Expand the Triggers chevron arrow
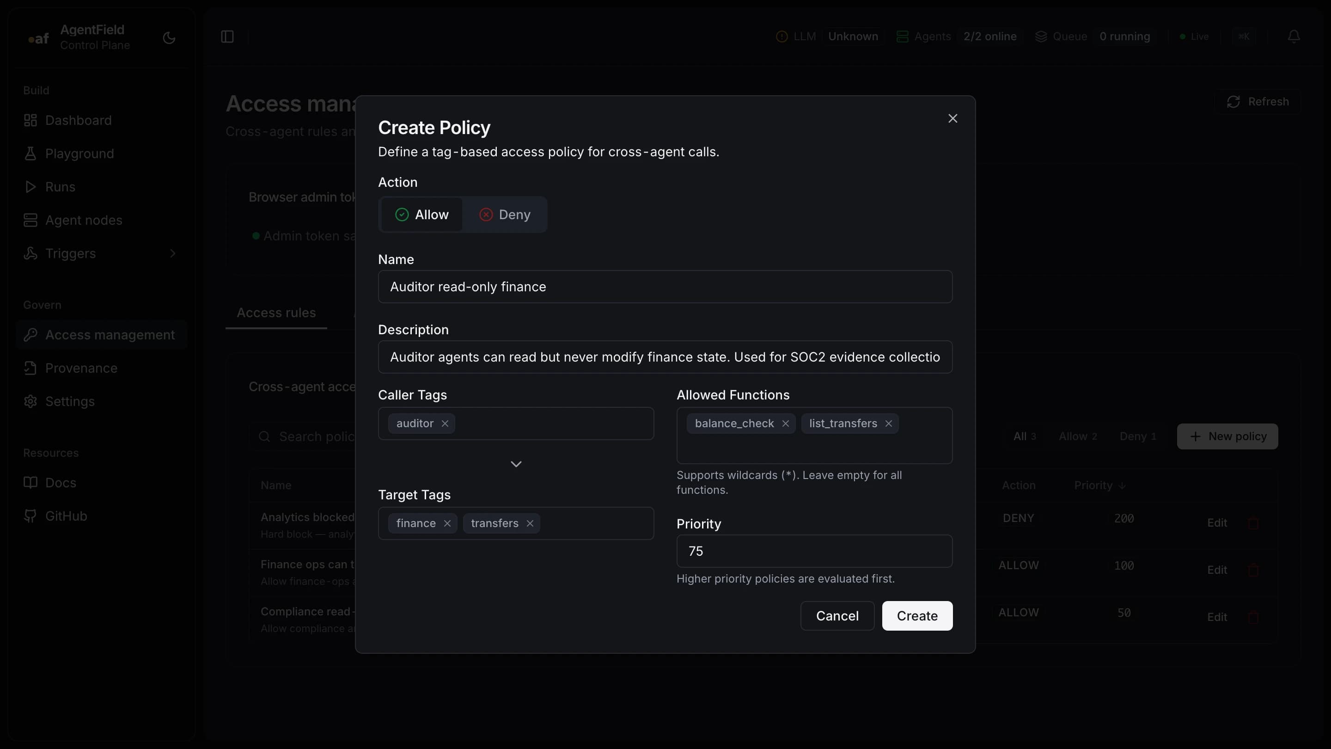The height and width of the screenshot is (749, 1331). click(172, 253)
